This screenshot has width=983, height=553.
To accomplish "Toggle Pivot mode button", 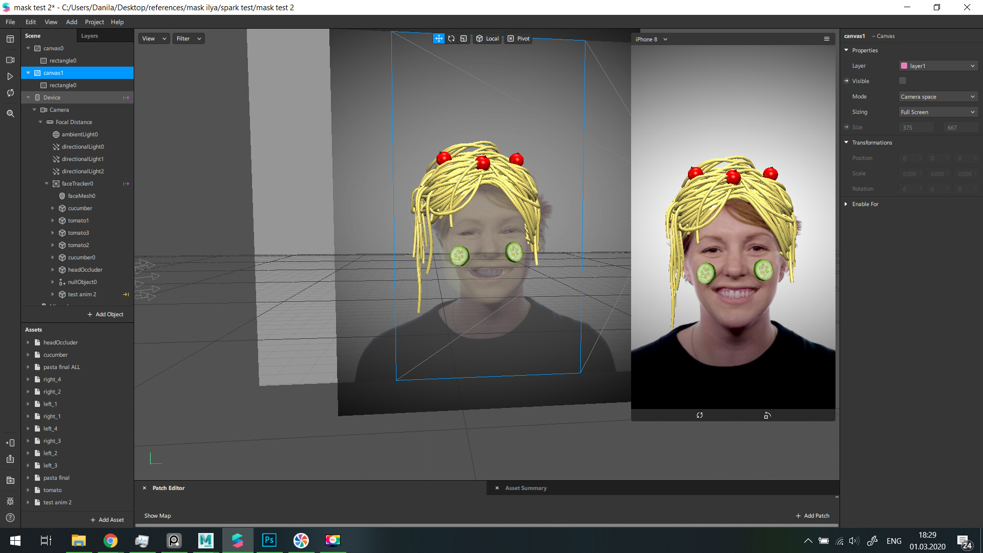I will (x=518, y=38).
